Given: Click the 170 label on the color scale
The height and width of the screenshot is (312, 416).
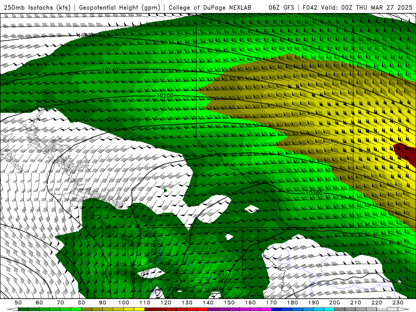Looking at the screenshot, I should coord(271,303).
